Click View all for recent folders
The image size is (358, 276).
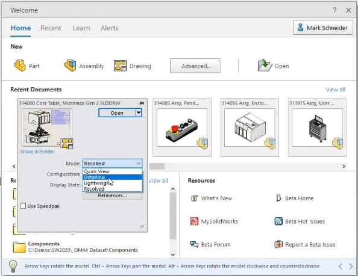pyautogui.click(x=159, y=180)
